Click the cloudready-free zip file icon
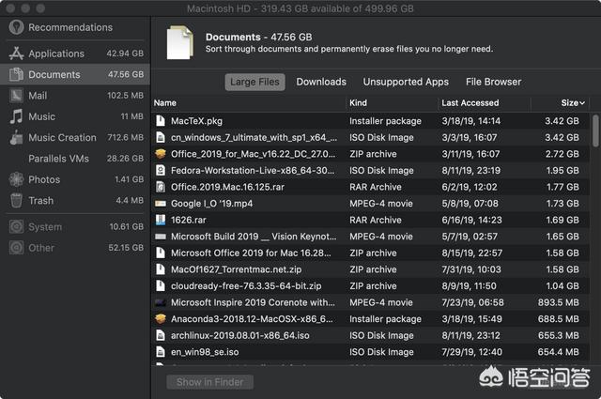This screenshot has height=399, width=601. [x=161, y=285]
